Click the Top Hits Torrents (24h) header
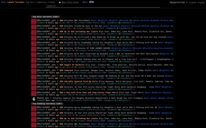The image size is (206, 128). click(x=45, y=17)
